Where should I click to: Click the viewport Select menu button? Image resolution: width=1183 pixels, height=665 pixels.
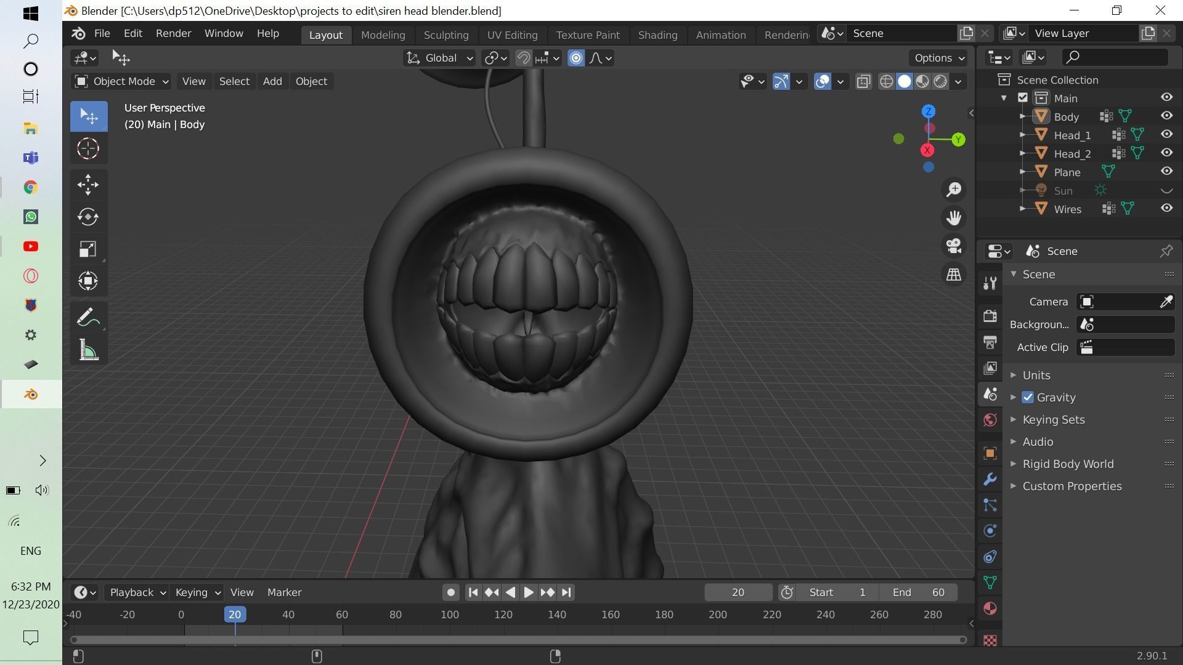click(x=234, y=81)
